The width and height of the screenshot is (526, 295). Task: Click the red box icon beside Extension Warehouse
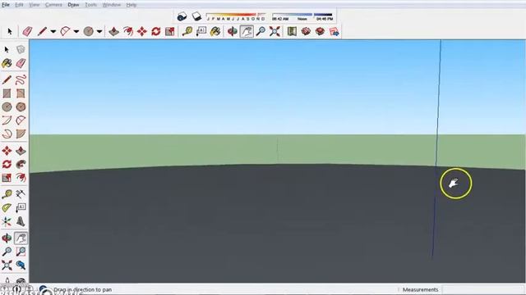pos(320,31)
